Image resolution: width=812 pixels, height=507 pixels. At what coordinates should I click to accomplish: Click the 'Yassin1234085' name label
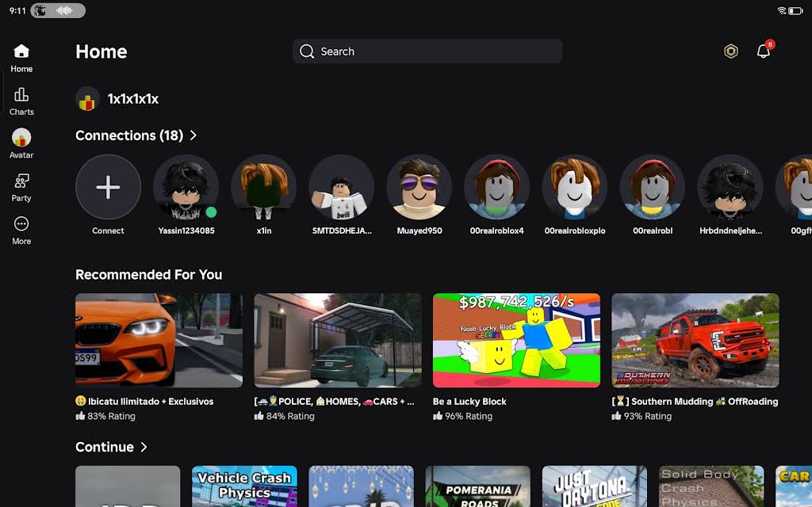click(x=186, y=231)
